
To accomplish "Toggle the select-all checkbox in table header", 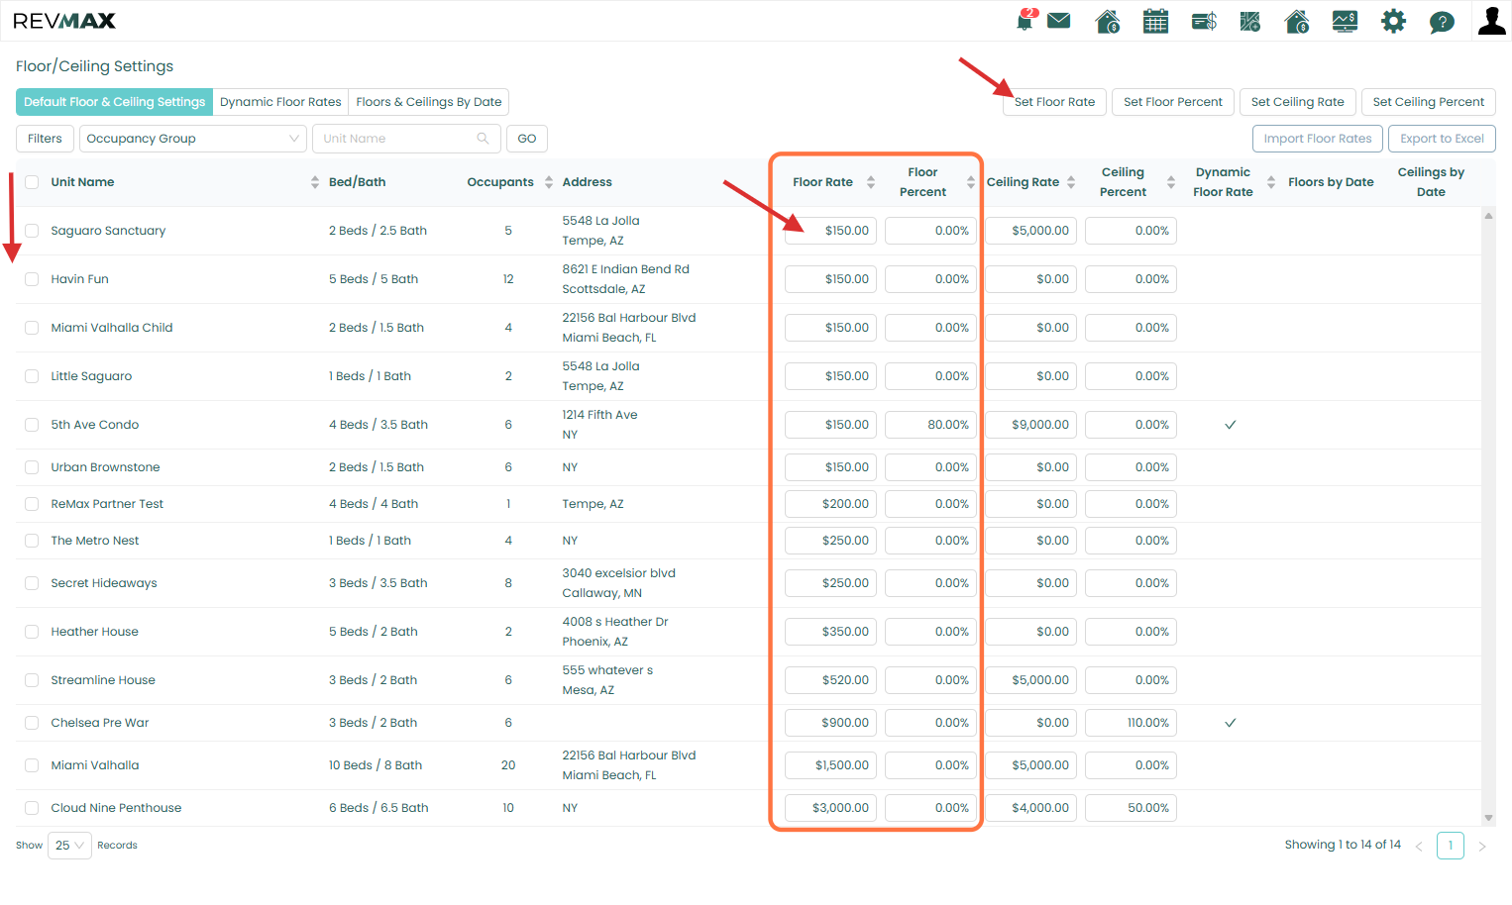I will (32, 182).
